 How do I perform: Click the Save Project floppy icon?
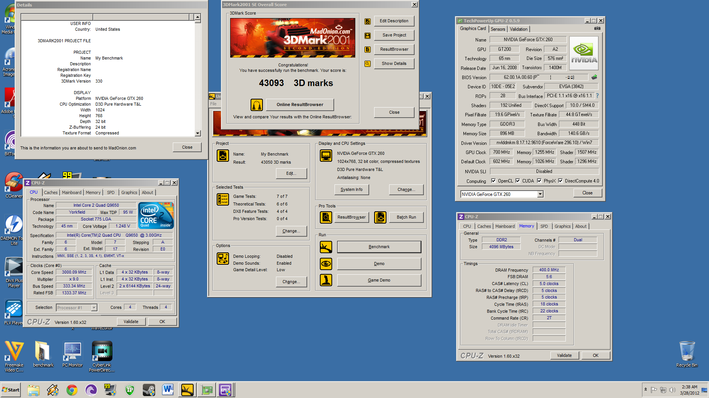(368, 36)
